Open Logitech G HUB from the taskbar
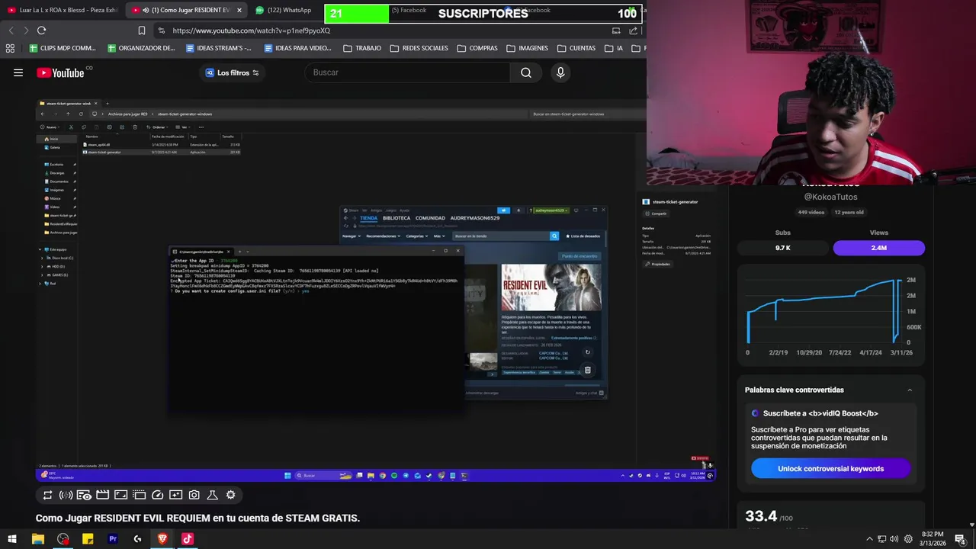The width and height of the screenshot is (976, 549). tap(137, 539)
